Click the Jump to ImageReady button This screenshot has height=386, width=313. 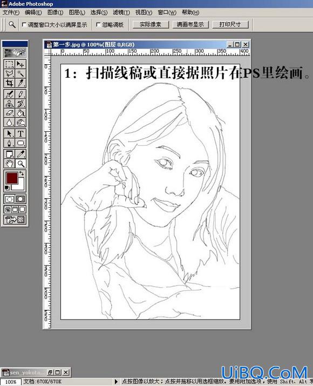(x=15, y=220)
